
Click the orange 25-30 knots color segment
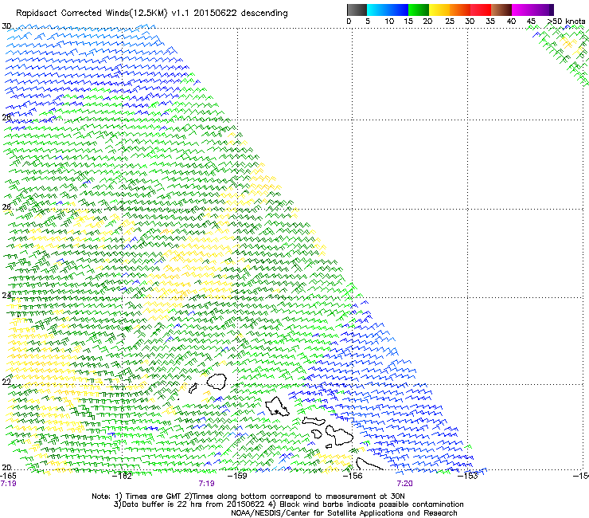tap(460, 10)
